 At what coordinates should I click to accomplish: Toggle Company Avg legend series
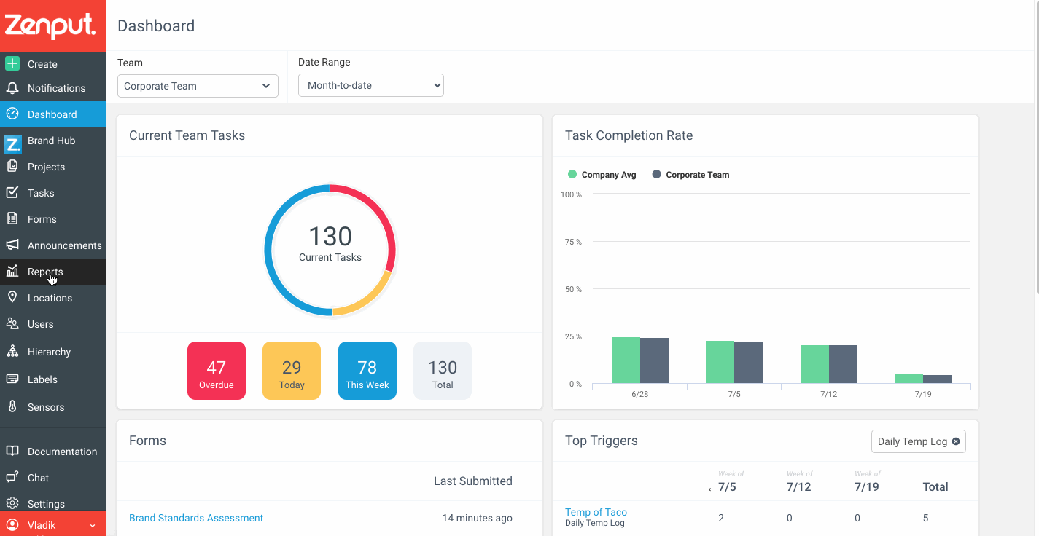coord(602,175)
